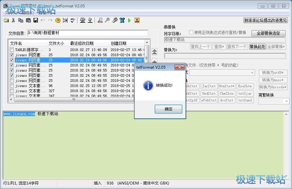Click the double-document toolbar icon
Screen dimensions: 292x189
(x=83, y=20)
